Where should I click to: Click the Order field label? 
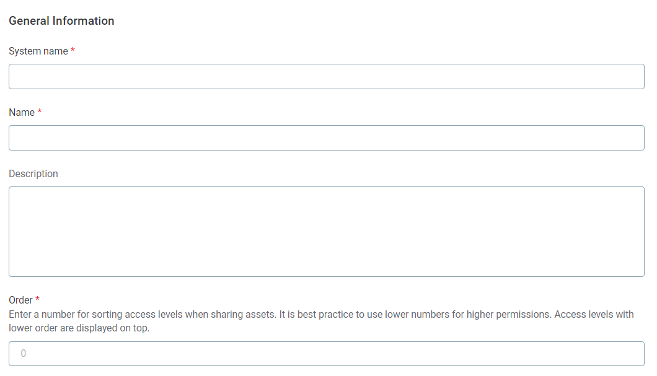[20, 300]
